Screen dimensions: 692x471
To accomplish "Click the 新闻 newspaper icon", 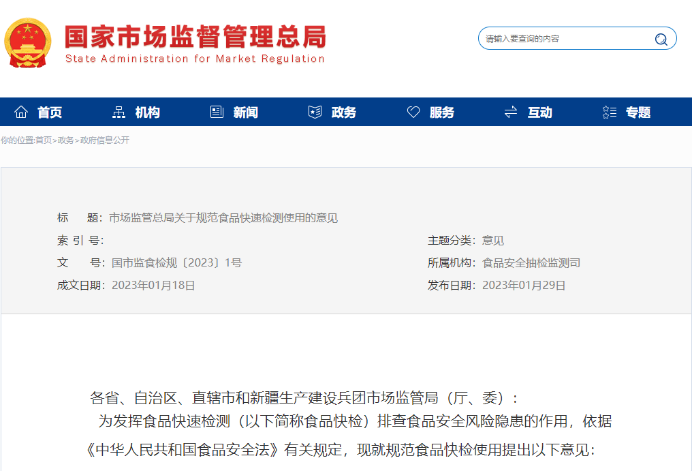I will [x=217, y=112].
